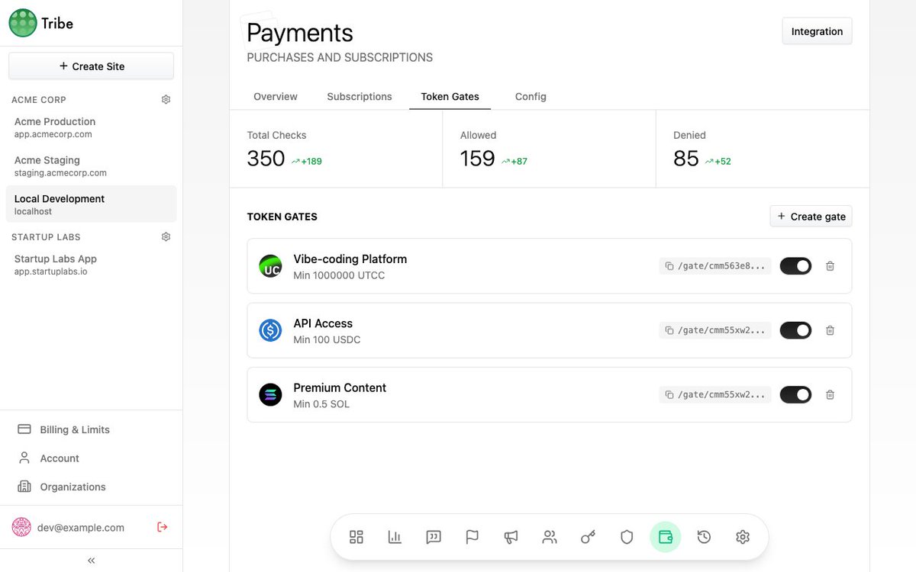The height and width of the screenshot is (572, 916).
Task: Click the +52 trend under Denied
Action: (x=718, y=162)
